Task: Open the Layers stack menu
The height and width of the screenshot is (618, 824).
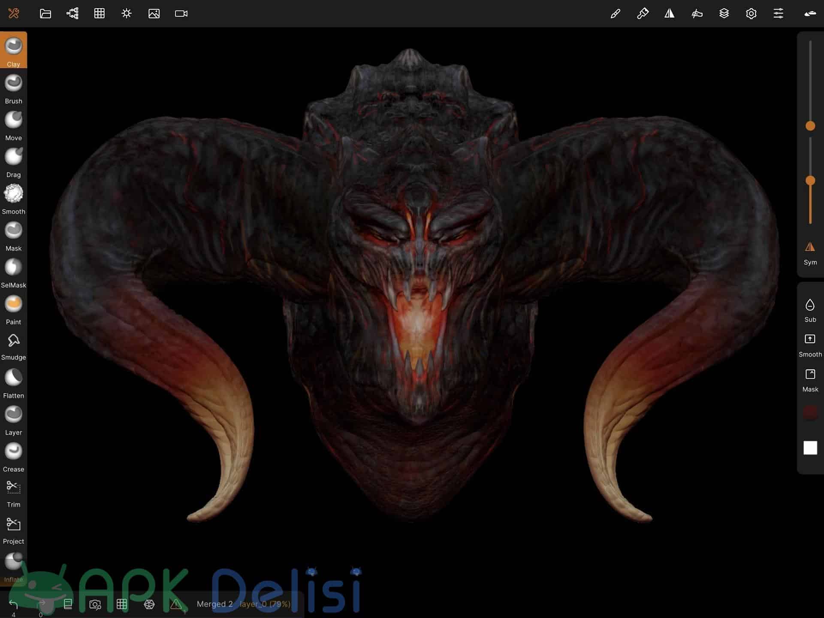Action: click(724, 14)
